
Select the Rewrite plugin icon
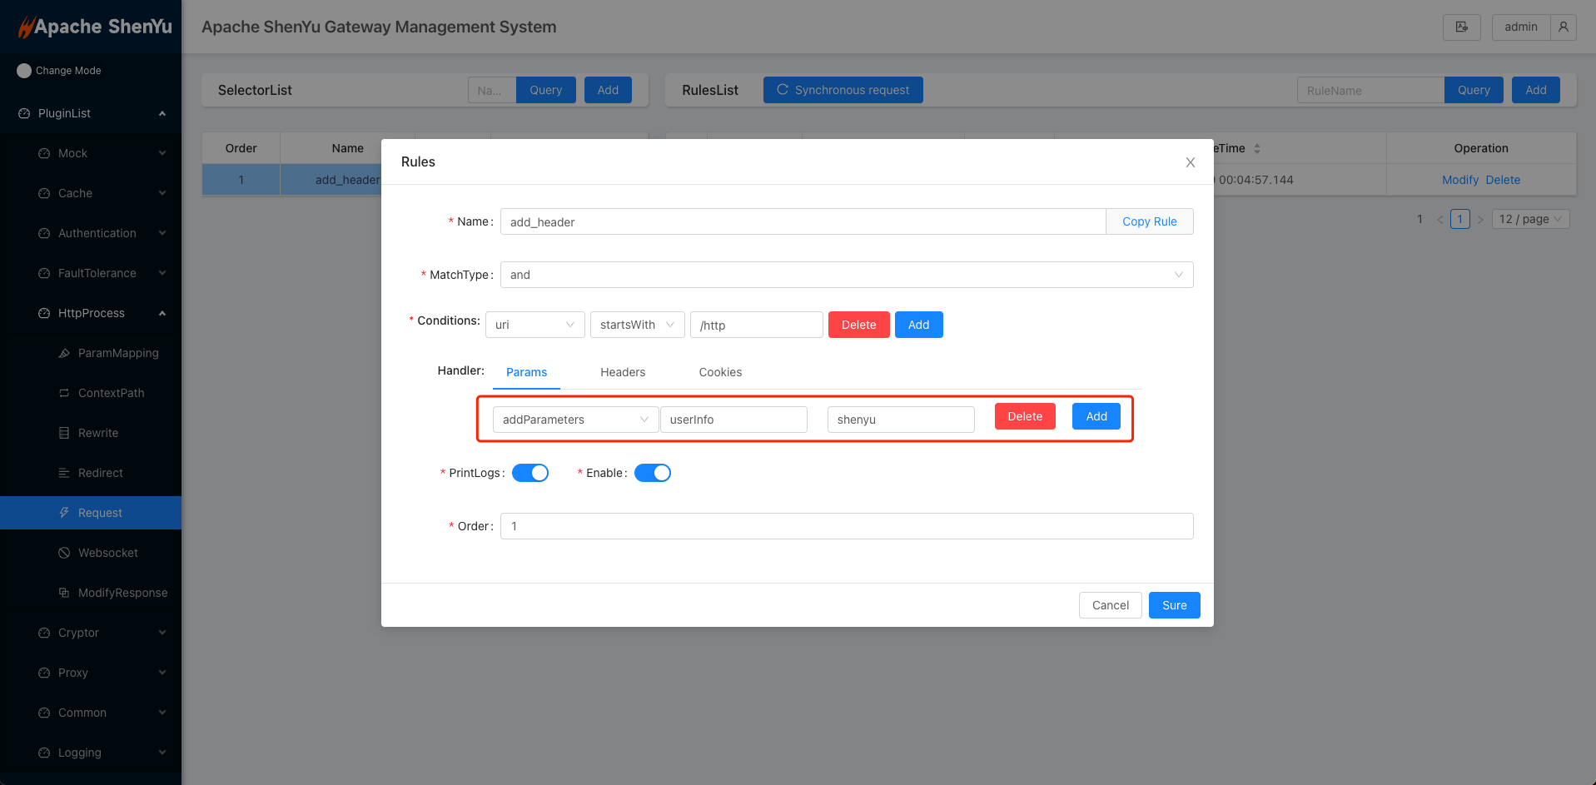(x=63, y=433)
